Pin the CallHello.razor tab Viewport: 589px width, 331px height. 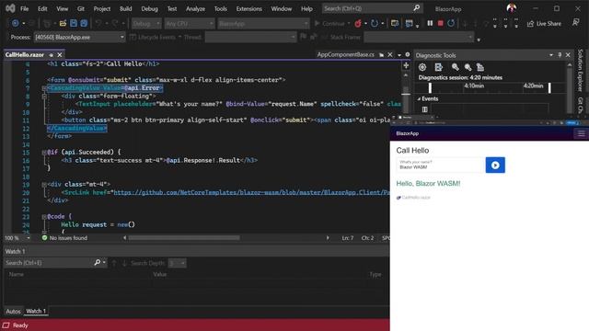(52, 55)
